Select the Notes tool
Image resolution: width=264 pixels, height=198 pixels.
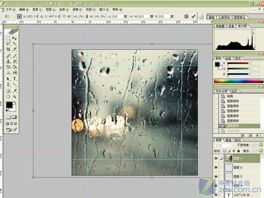(x=8, y=91)
